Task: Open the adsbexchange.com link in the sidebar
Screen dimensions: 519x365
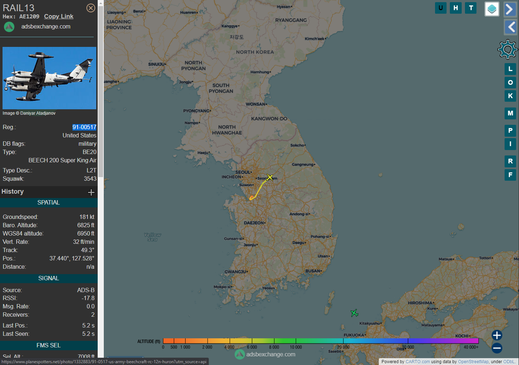Action: click(46, 26)
